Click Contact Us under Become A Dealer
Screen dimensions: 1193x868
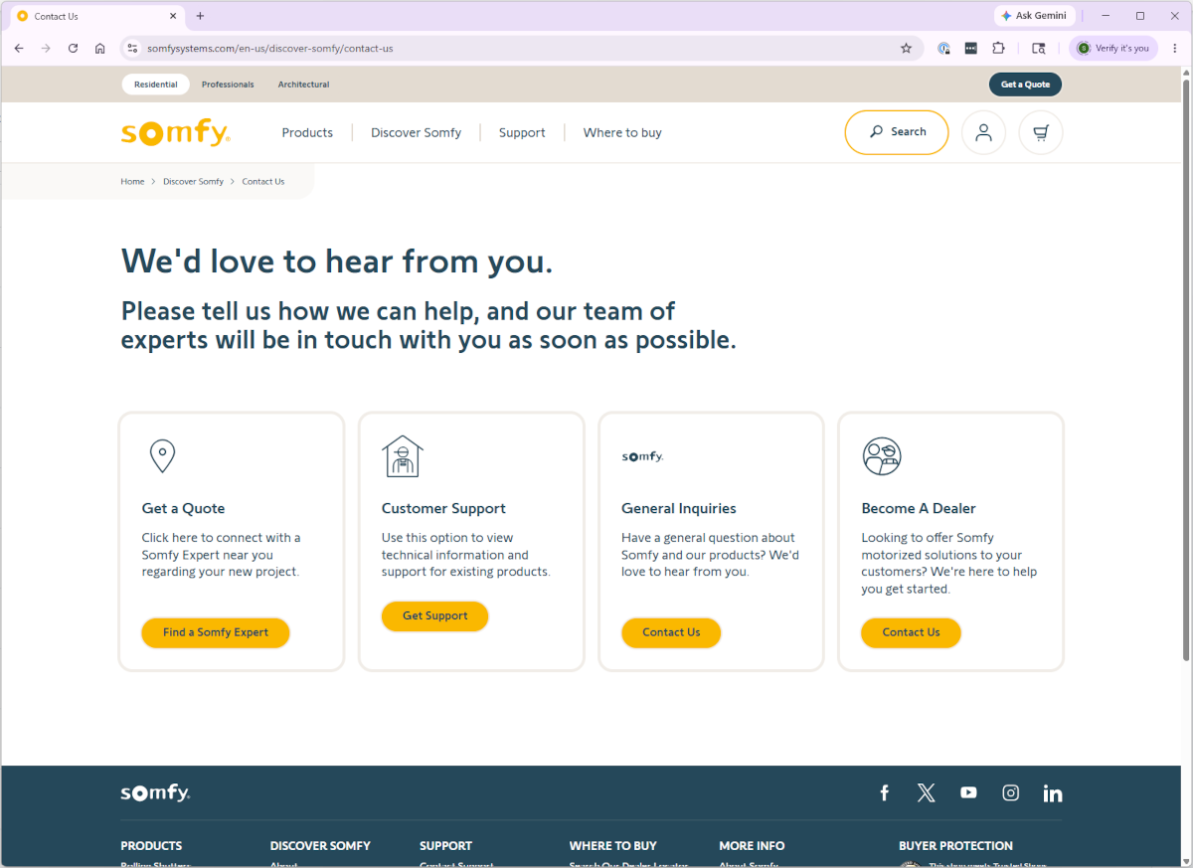click(911, 632)
